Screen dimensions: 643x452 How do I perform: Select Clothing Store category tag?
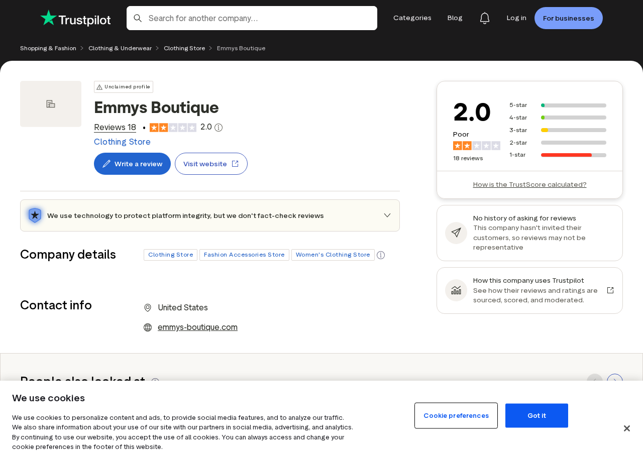[171, 255]
